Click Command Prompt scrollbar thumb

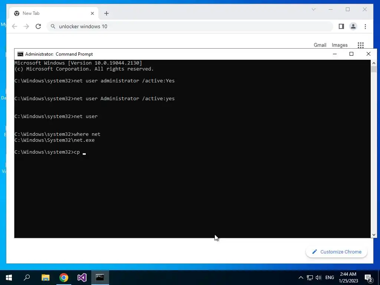click(x=374, y=69)
